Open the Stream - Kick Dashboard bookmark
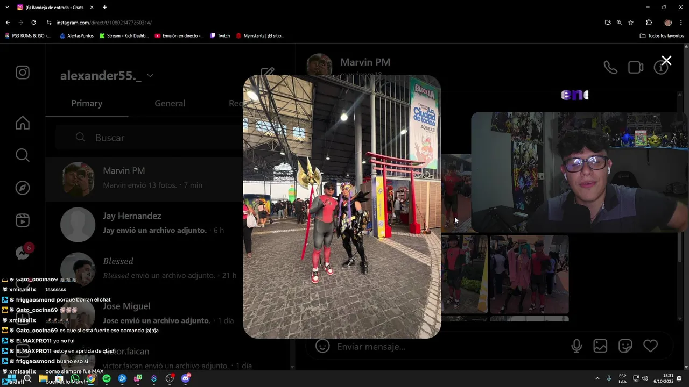The width and height of the screenshot is (689, 387). click(124, 36)
